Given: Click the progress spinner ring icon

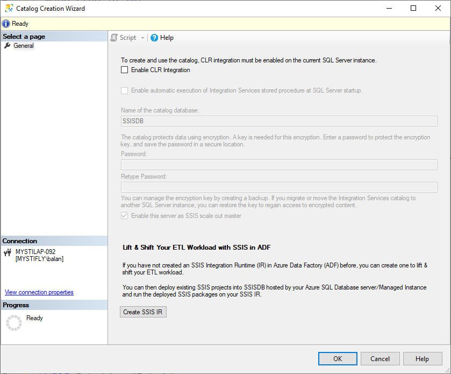Looking at the screenshot, I should coord(14,323).
